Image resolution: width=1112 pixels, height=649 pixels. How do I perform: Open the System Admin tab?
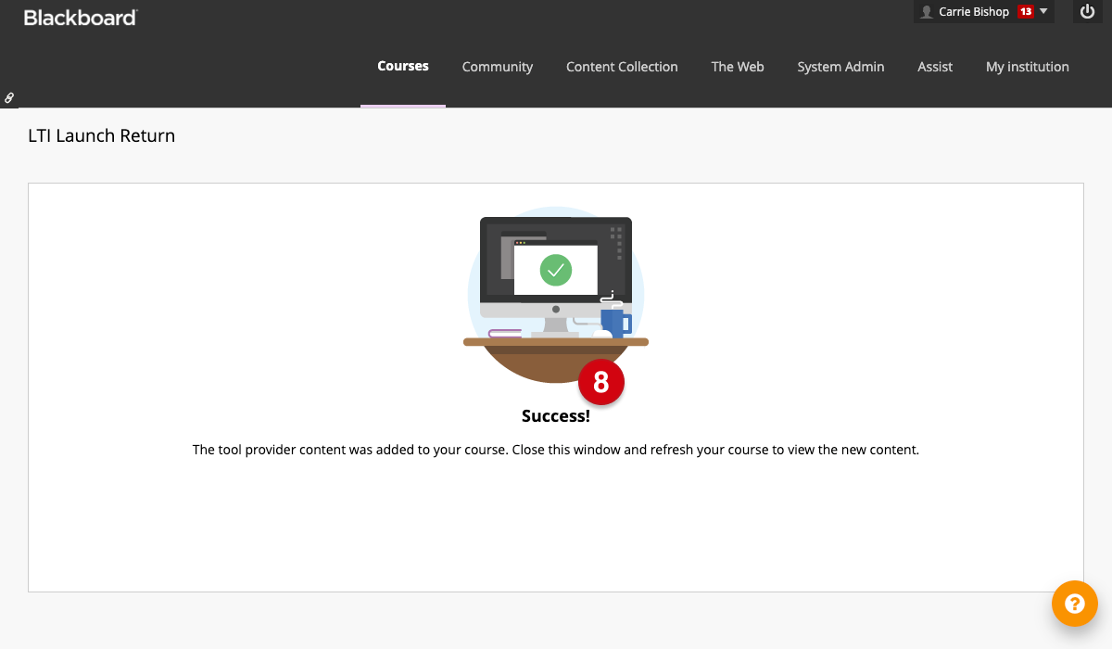pos(840,67)
